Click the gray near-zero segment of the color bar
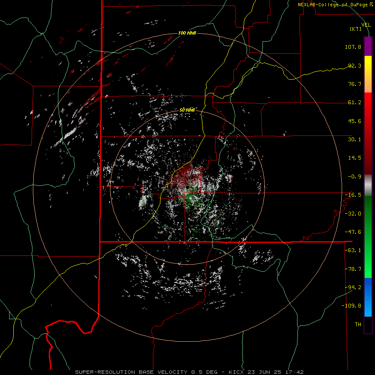Viewport: 375px width, 375px height. point(368,185)
